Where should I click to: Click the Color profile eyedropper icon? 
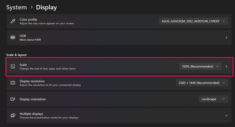[13, 21]
